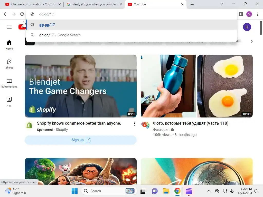The height and width of the screenshot is (197, 263).
Task: Close the Verify it's you tab
Action: [121, 5]
